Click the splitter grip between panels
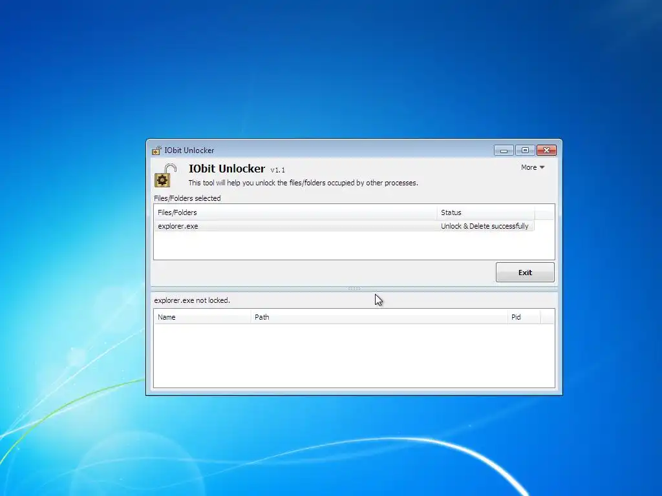 click(x=354, y=289)
